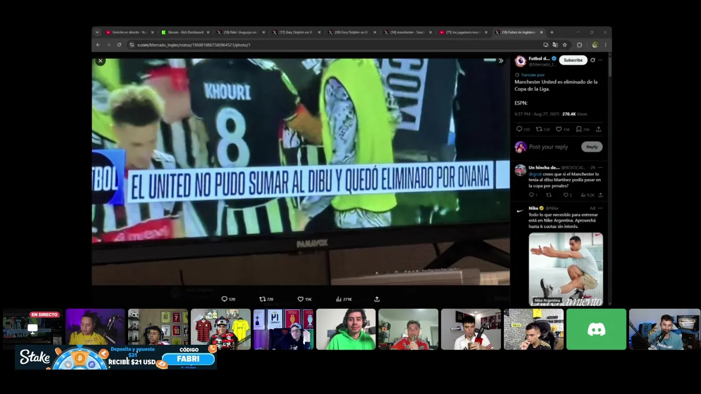Open the browser extensions puzzle icon
Screen dimensions: 701x394
pyautogui.click(x=579, y=45)
